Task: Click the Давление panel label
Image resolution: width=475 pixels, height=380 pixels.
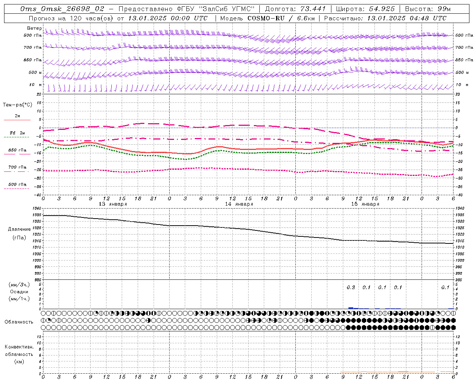Action: pos(19,229)
